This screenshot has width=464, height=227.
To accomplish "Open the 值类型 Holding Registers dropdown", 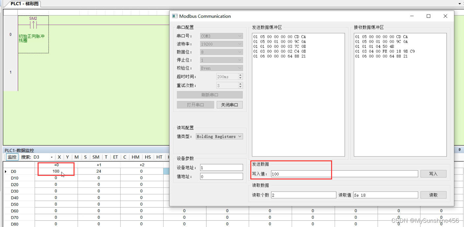I will click(x=219, y=136).
